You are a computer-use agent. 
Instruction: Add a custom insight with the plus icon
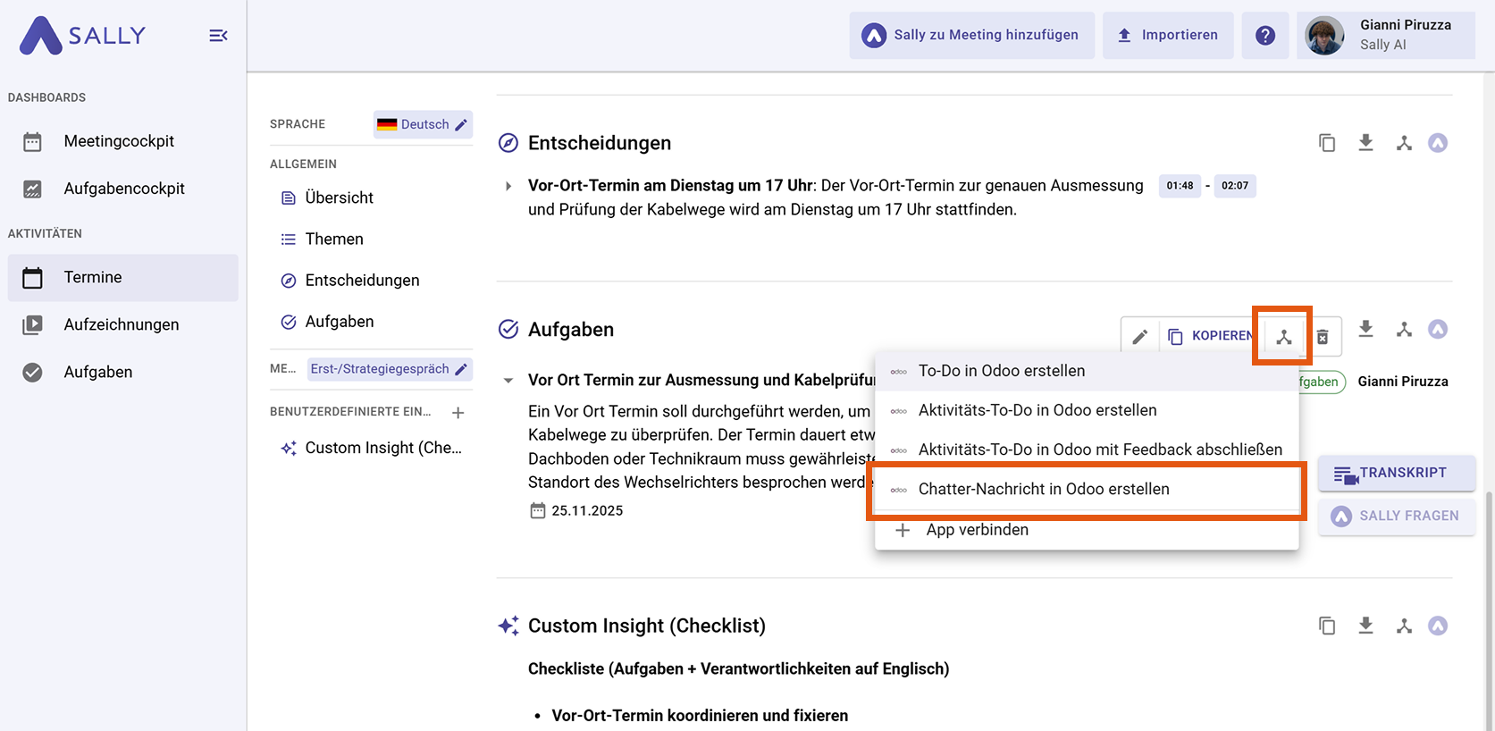tap(458, 413)
